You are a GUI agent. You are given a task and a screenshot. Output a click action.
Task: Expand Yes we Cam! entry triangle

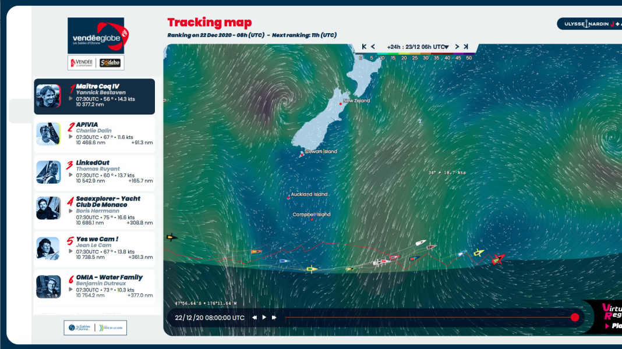(x=70, y=251)
